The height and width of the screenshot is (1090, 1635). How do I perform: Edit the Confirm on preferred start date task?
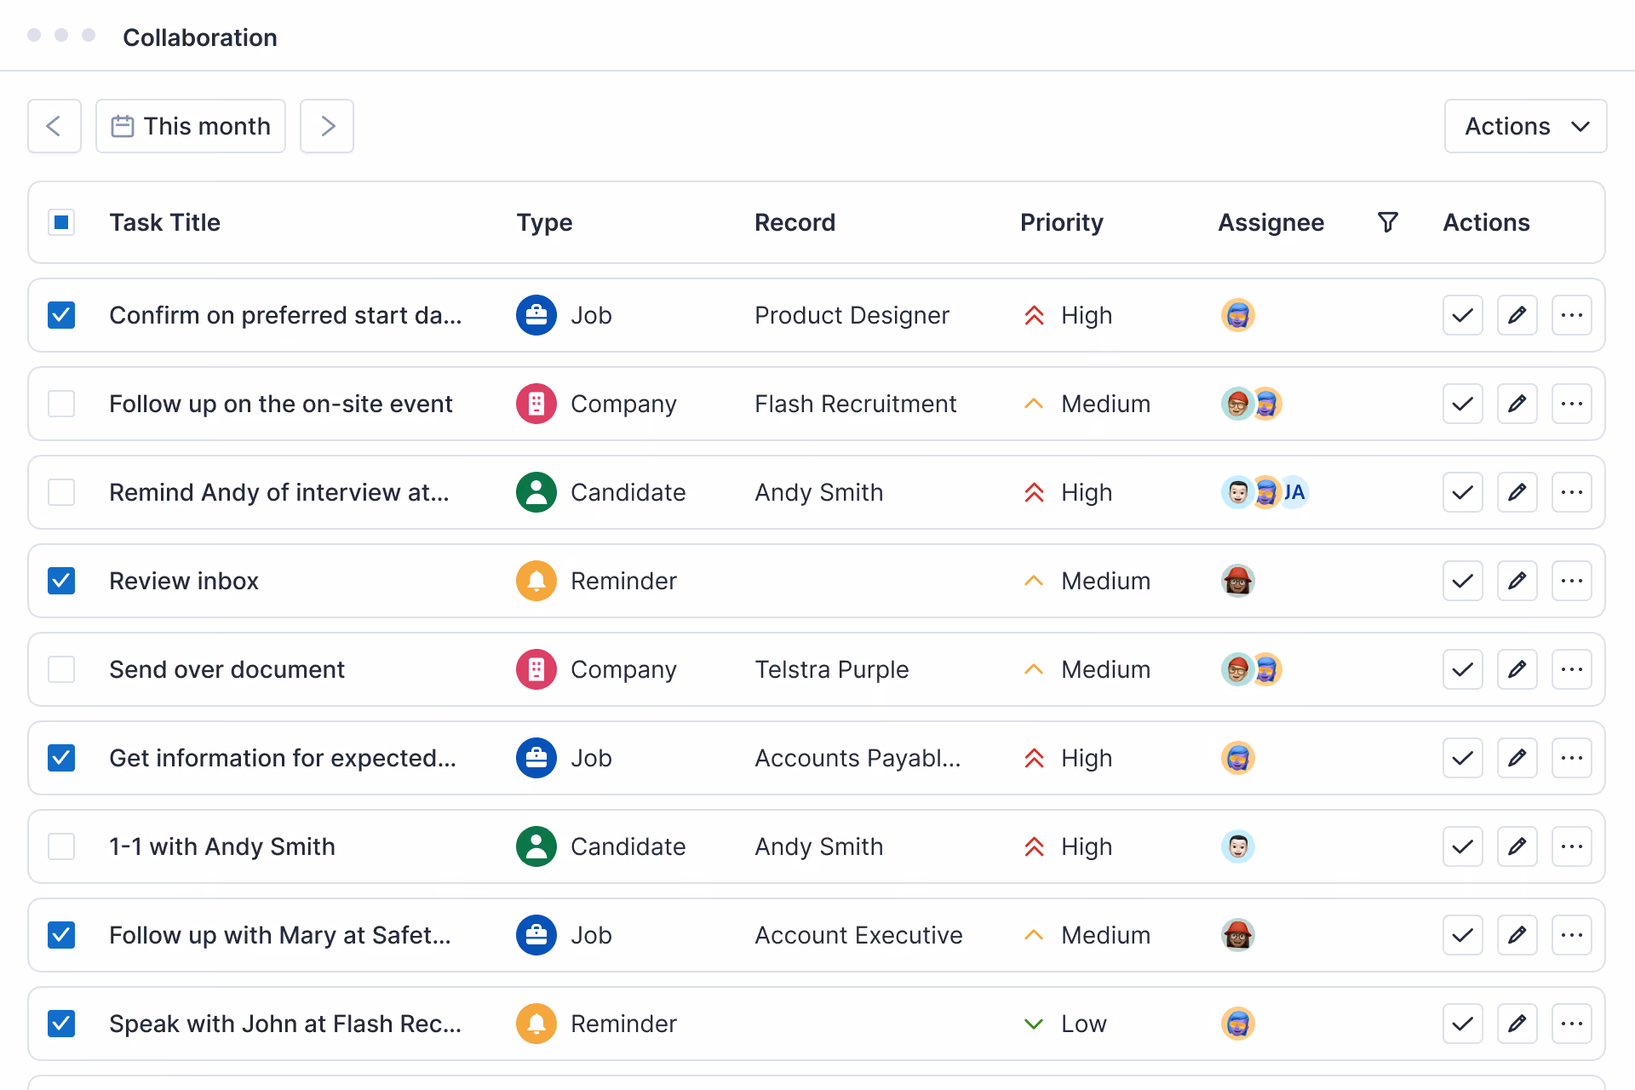[1517, 315]
